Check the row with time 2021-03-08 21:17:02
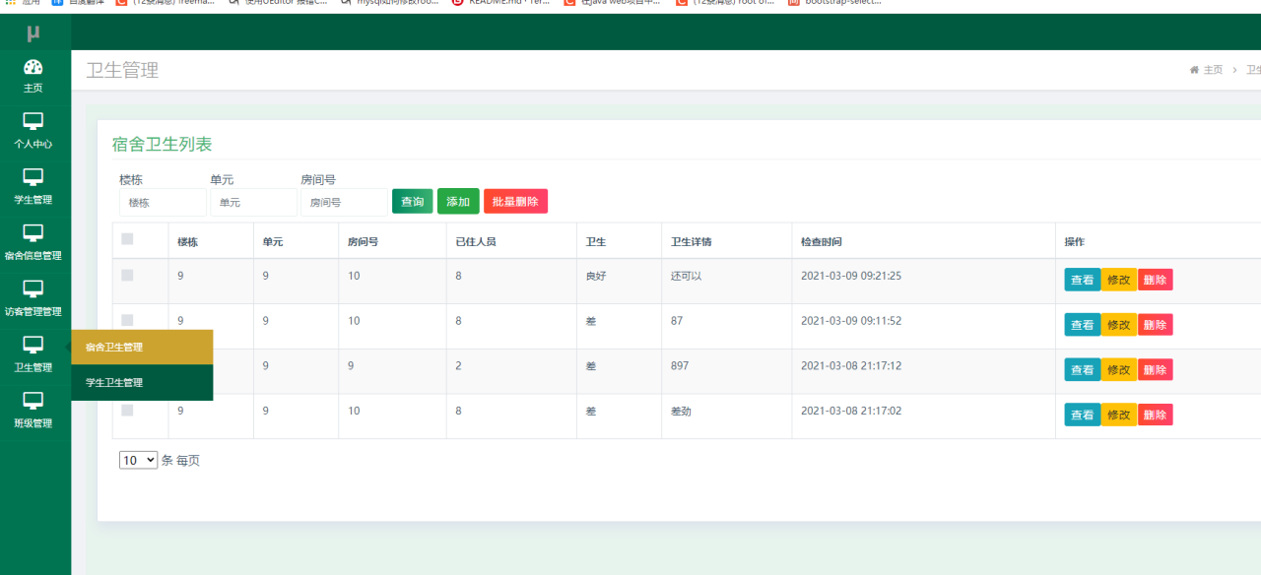This screenshot has width=1261, height=575. tap(127, 411)
